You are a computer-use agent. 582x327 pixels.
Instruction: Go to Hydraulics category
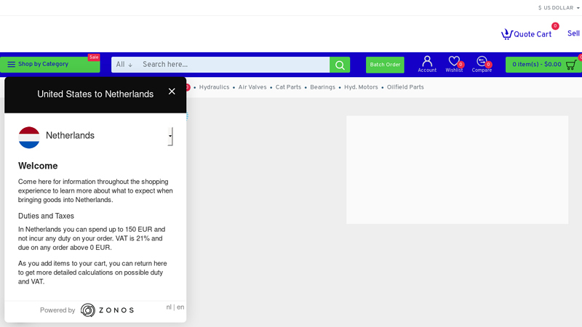point(214,87)
